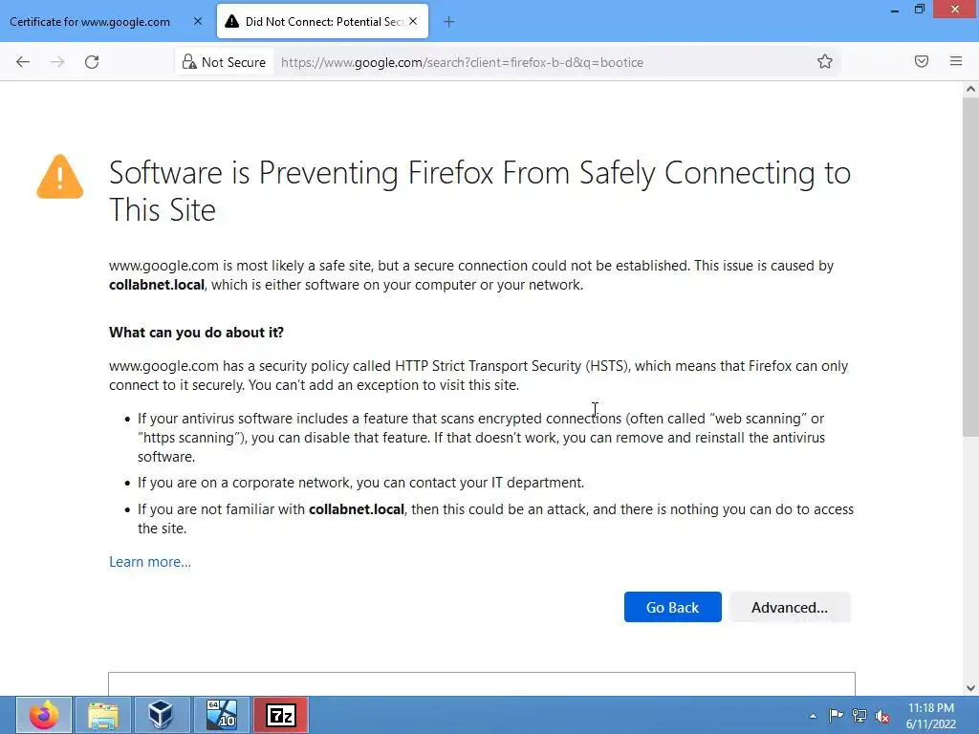This screenshot has width=979, height=734.
Task: Show hidden system tray icons
Action: 813,716
